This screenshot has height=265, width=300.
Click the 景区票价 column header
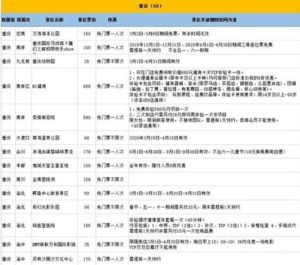coord(86,20)
